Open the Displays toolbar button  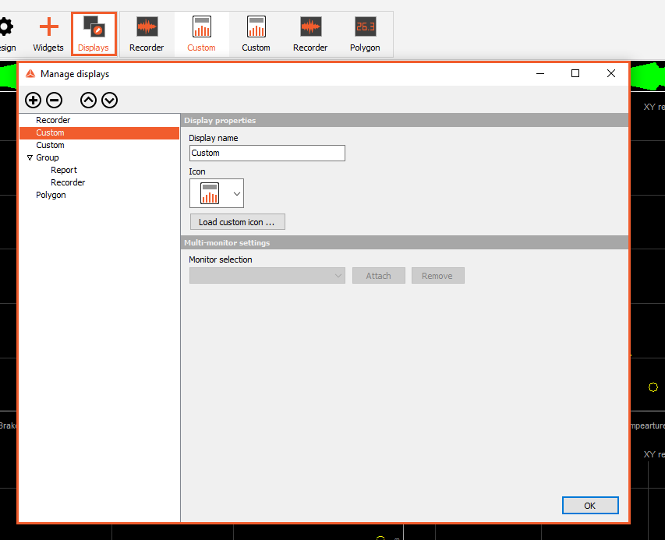click(x=94, y=34)
